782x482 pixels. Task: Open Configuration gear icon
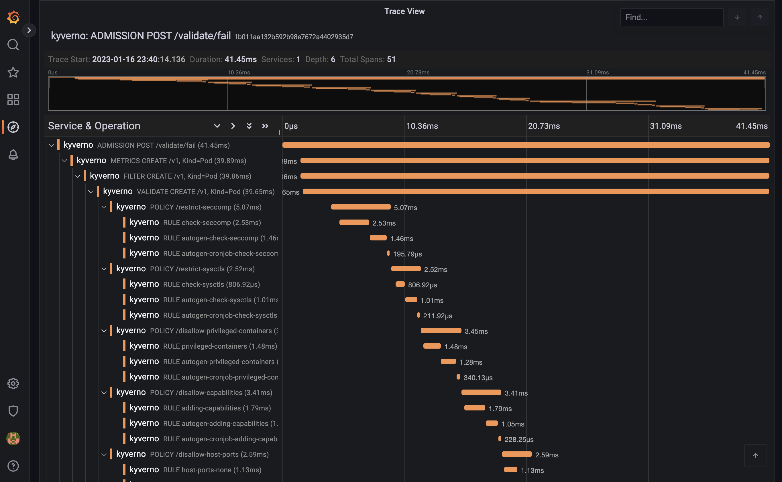[13, 384]
